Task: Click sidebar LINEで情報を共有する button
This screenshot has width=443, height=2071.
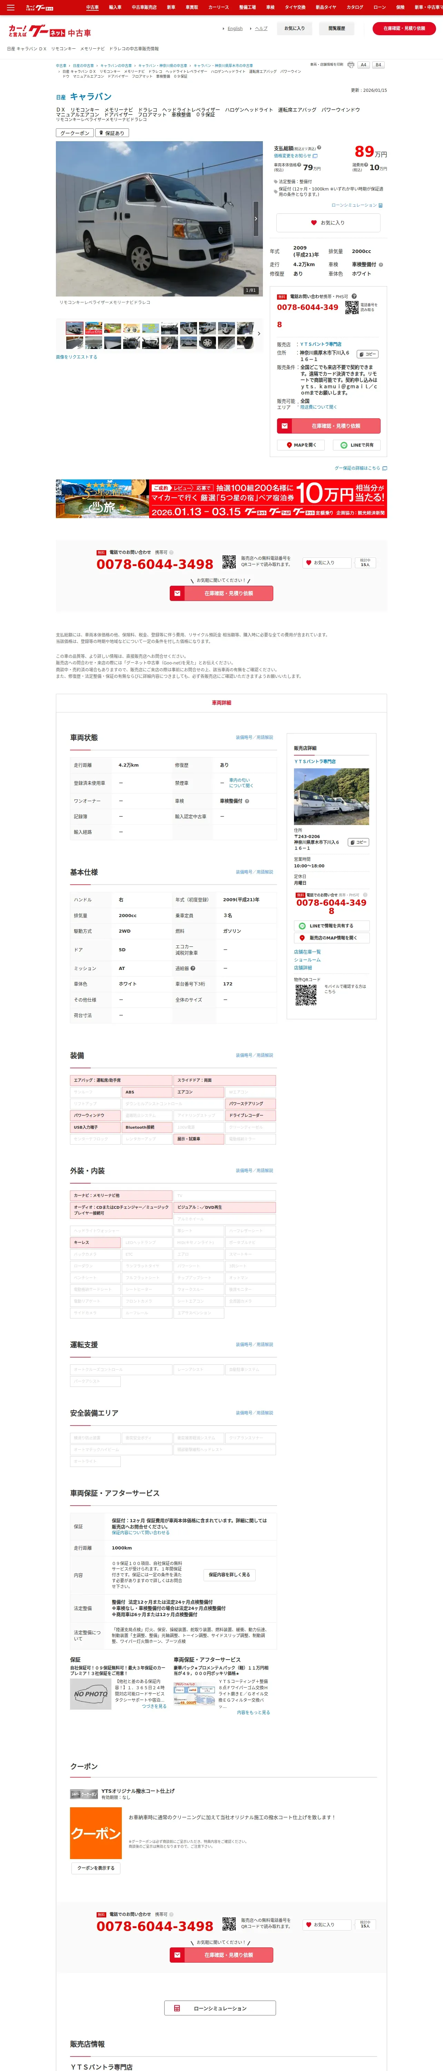Action: [331, 926]
